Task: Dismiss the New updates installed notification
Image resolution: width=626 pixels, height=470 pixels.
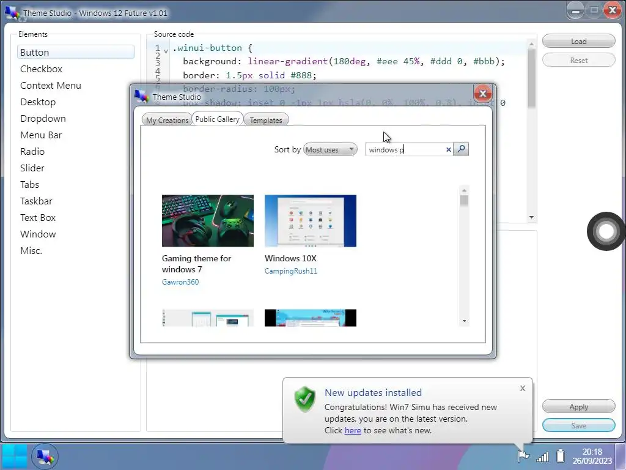Action: point(523,389)
